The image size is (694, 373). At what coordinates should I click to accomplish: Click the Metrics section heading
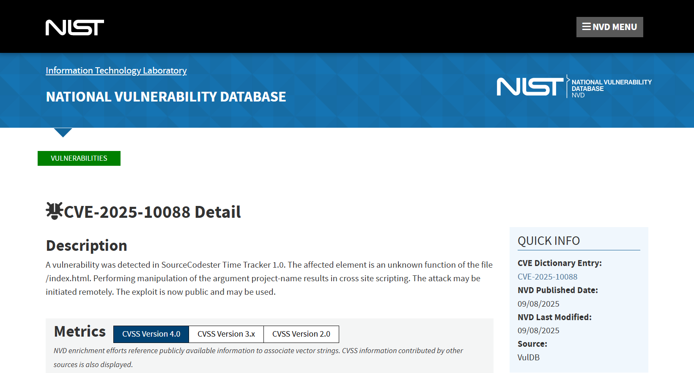click(80, 332)
